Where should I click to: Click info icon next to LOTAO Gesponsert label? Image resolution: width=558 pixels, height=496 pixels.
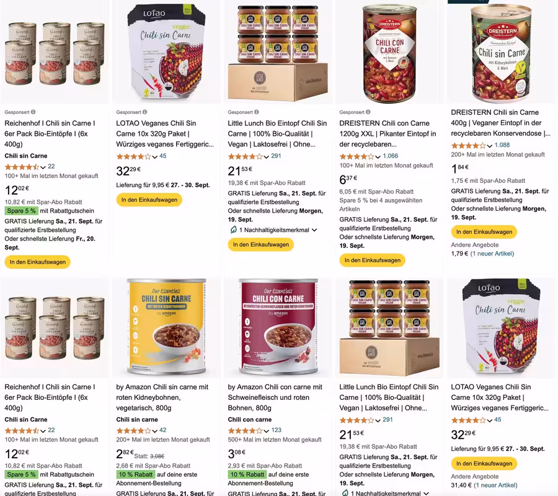[145, 112]
